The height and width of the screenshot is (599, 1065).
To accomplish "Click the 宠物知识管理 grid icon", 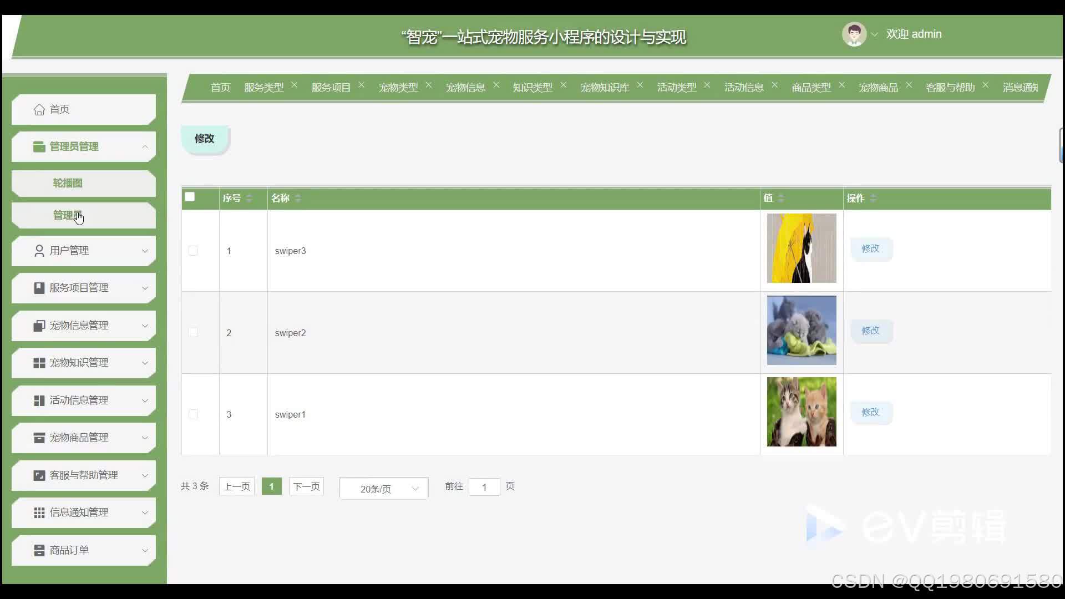I will 39,363.
